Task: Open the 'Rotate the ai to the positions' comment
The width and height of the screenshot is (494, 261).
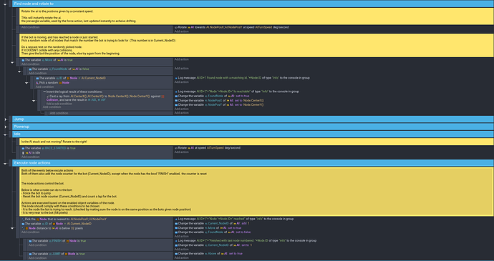Action: pos(256,16)
